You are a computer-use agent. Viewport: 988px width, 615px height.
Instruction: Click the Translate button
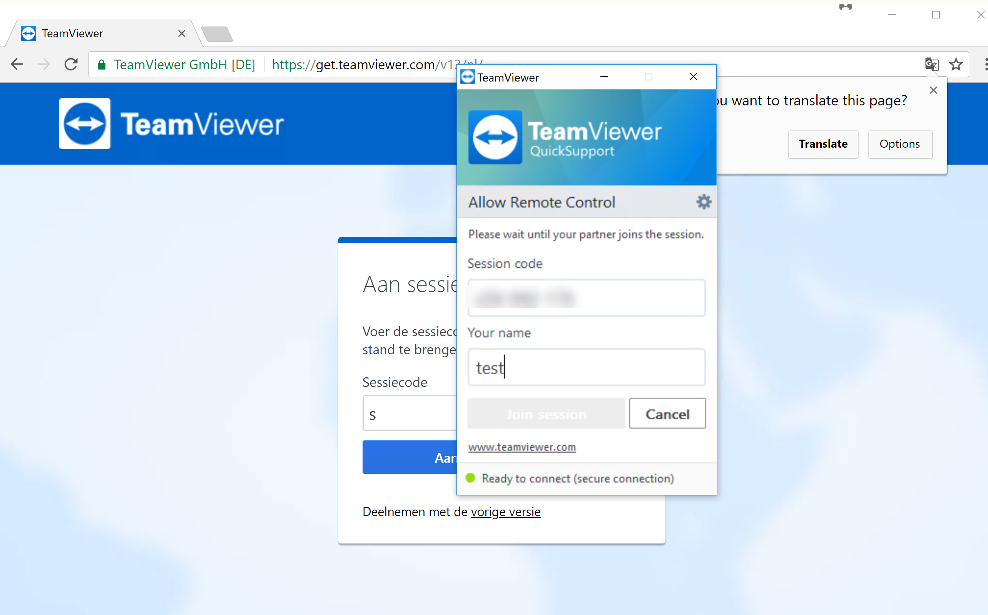[823, 144]
